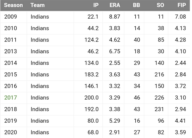Sort by BB column header
The image size is (192, 138).
click(136, 5)
